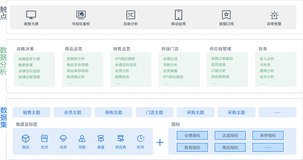Click the 数智大屏 monitor icon

[x=31, y=15]
